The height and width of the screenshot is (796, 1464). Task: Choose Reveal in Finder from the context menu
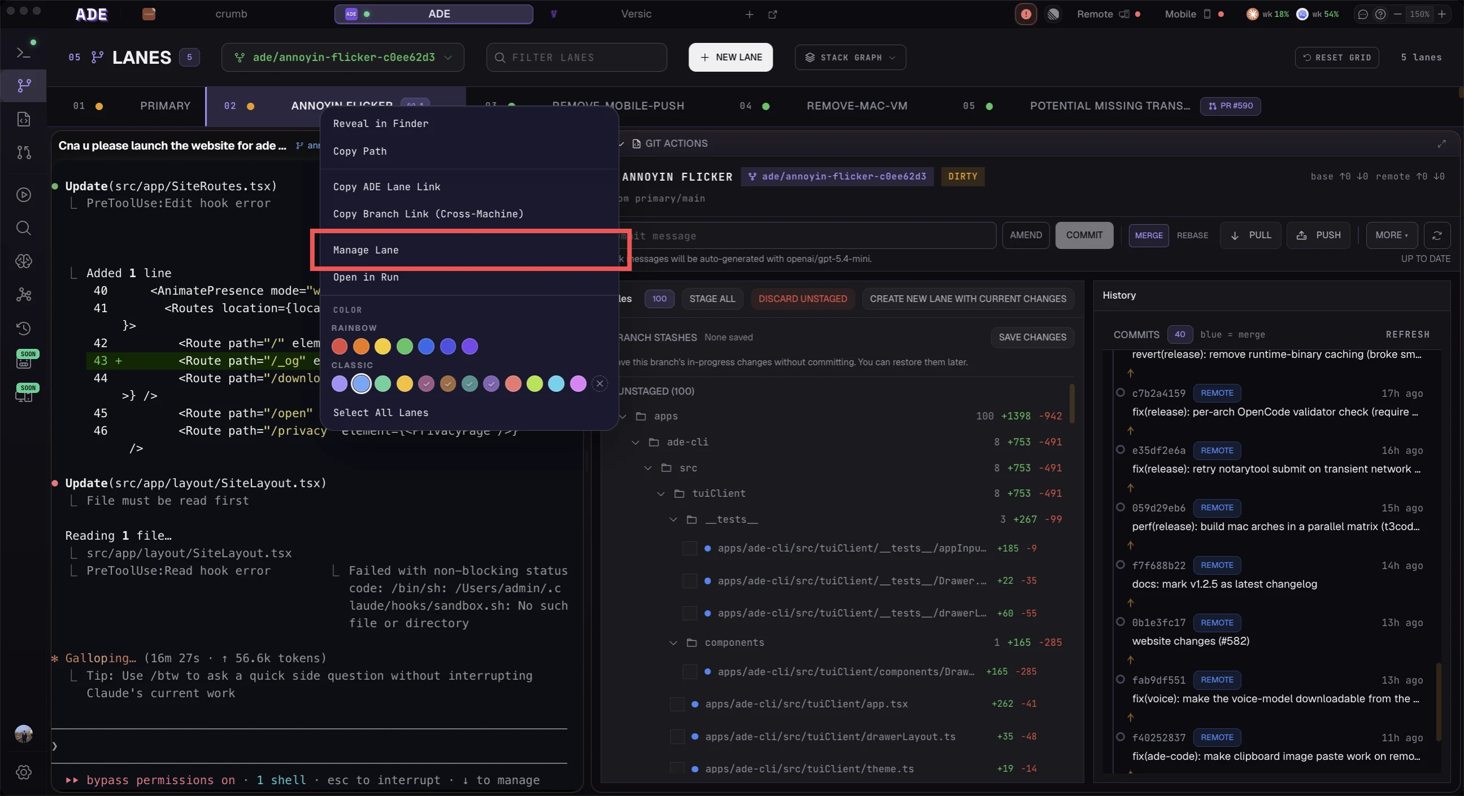[x=469, y=124]
